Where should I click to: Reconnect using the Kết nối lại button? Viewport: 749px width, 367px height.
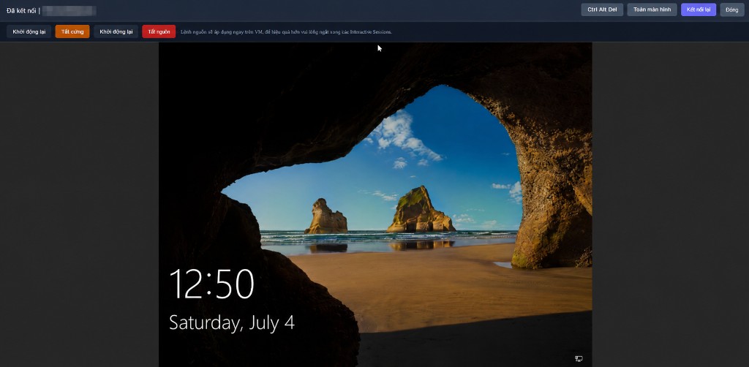coord(699,10)
